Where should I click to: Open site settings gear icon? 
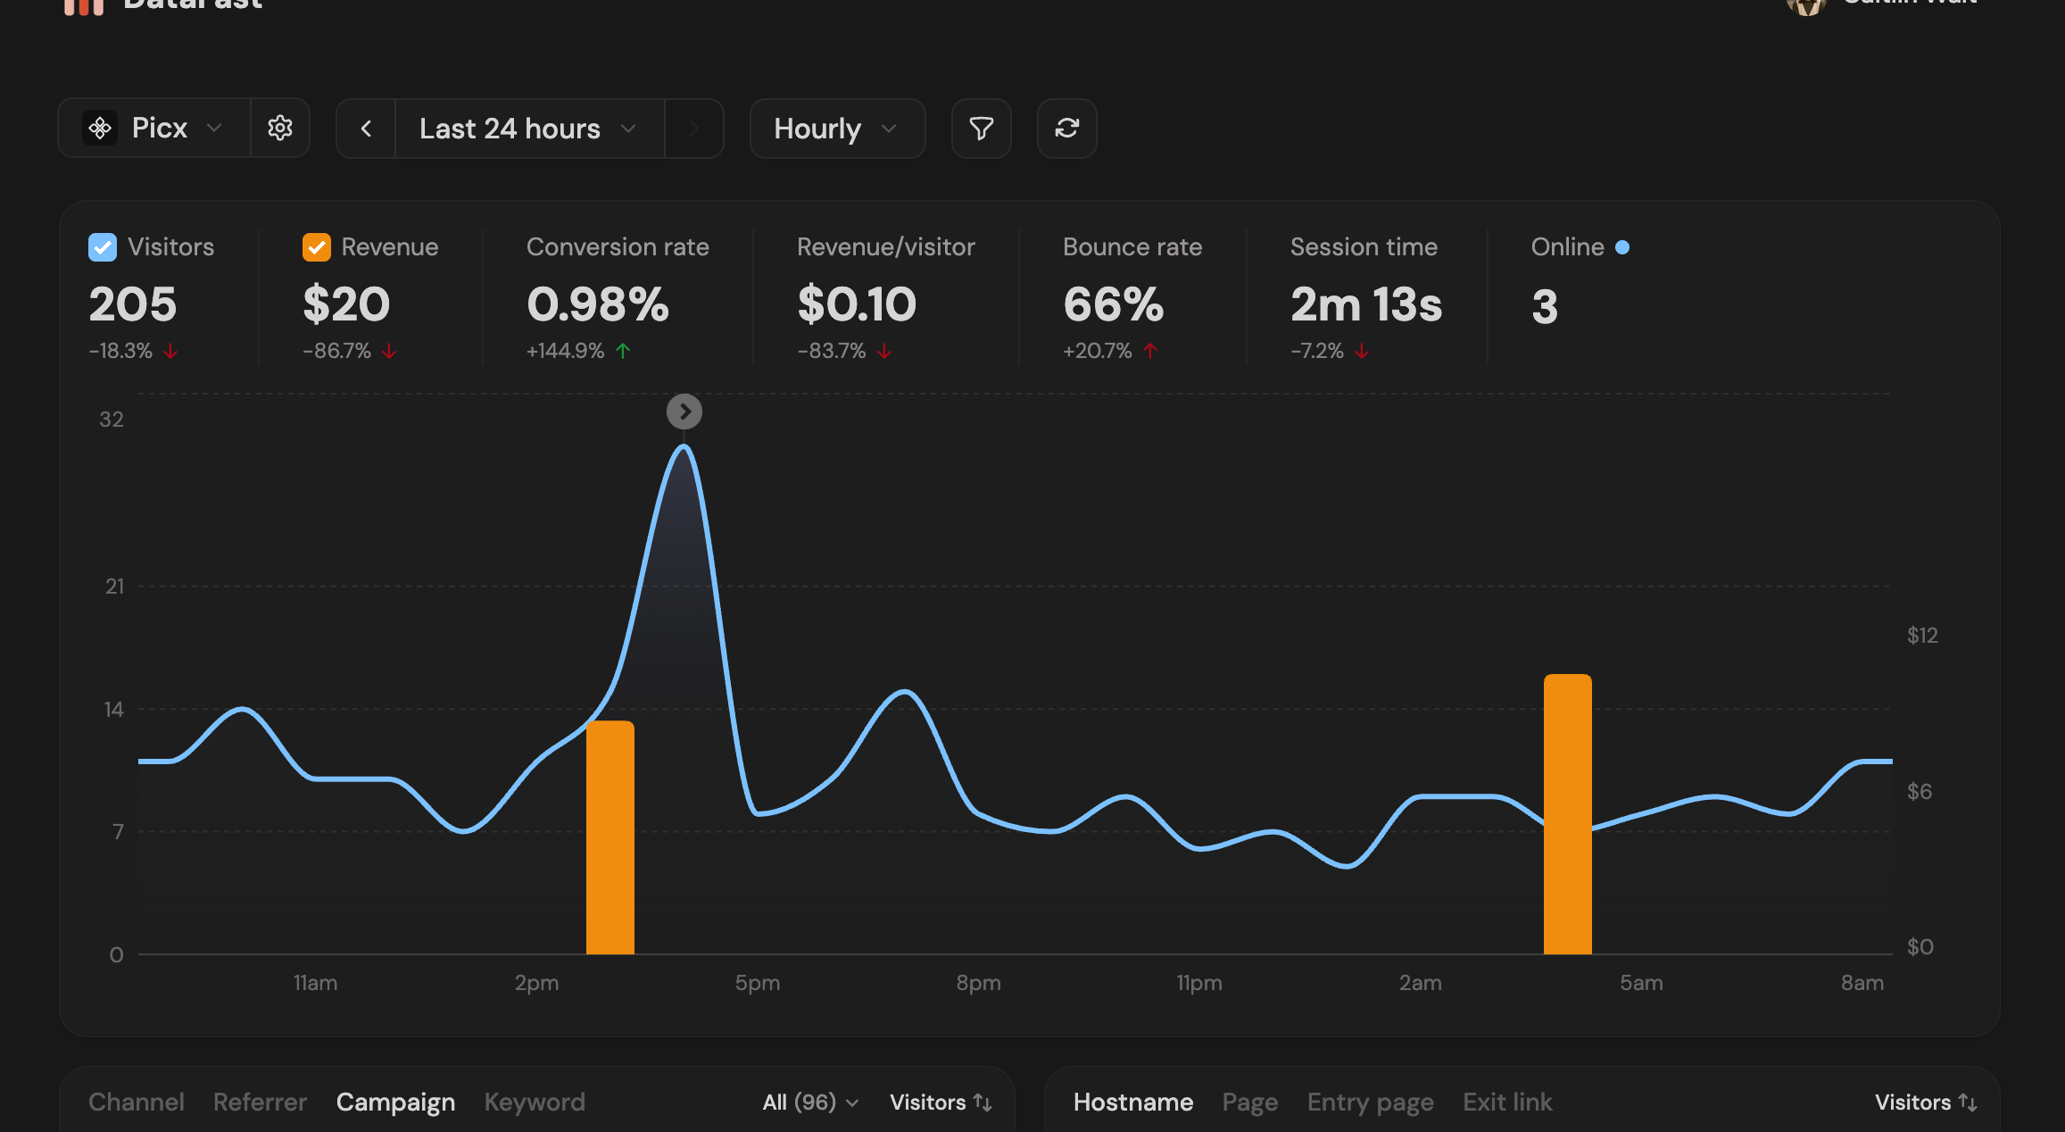pos(280,129)
